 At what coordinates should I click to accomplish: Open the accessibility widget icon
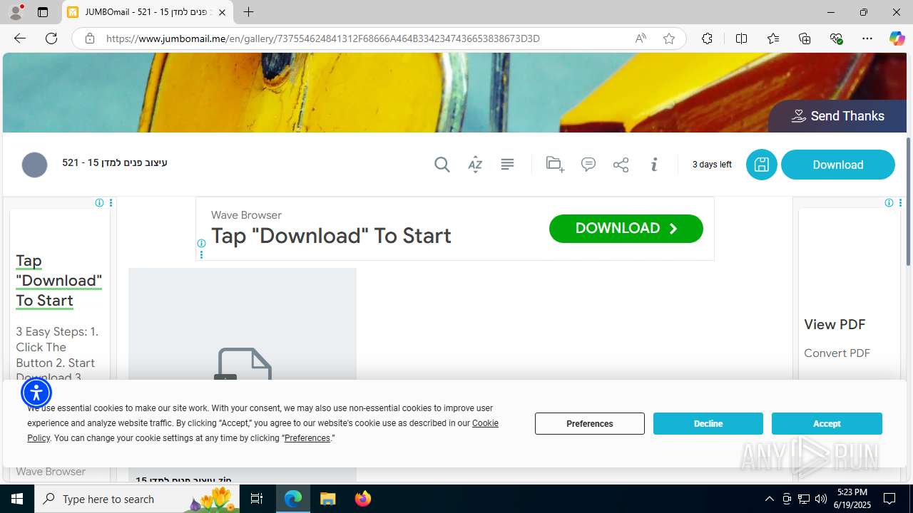[36, 392]
